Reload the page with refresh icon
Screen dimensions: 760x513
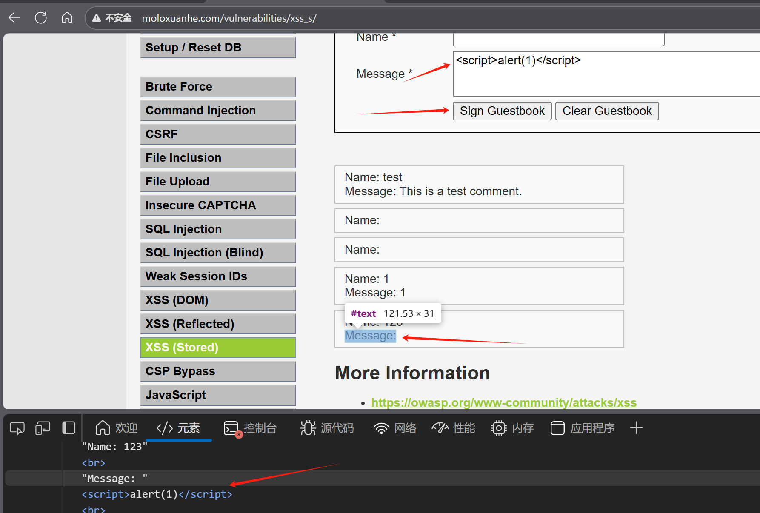point(41,18)
